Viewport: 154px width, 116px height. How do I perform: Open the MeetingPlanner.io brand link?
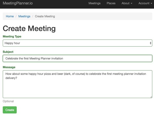pyautogui.click(x=18, y=3)
